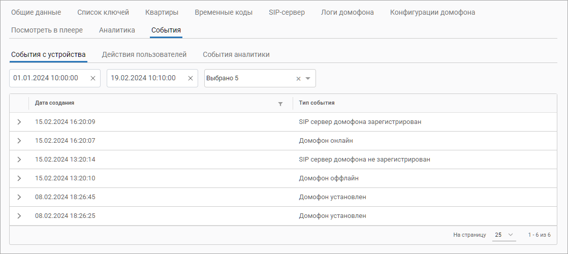The width and height of the screenshot is (568, 254).
Task: Sort by 'Тип события' column header
Action: [x=317, y=103]
